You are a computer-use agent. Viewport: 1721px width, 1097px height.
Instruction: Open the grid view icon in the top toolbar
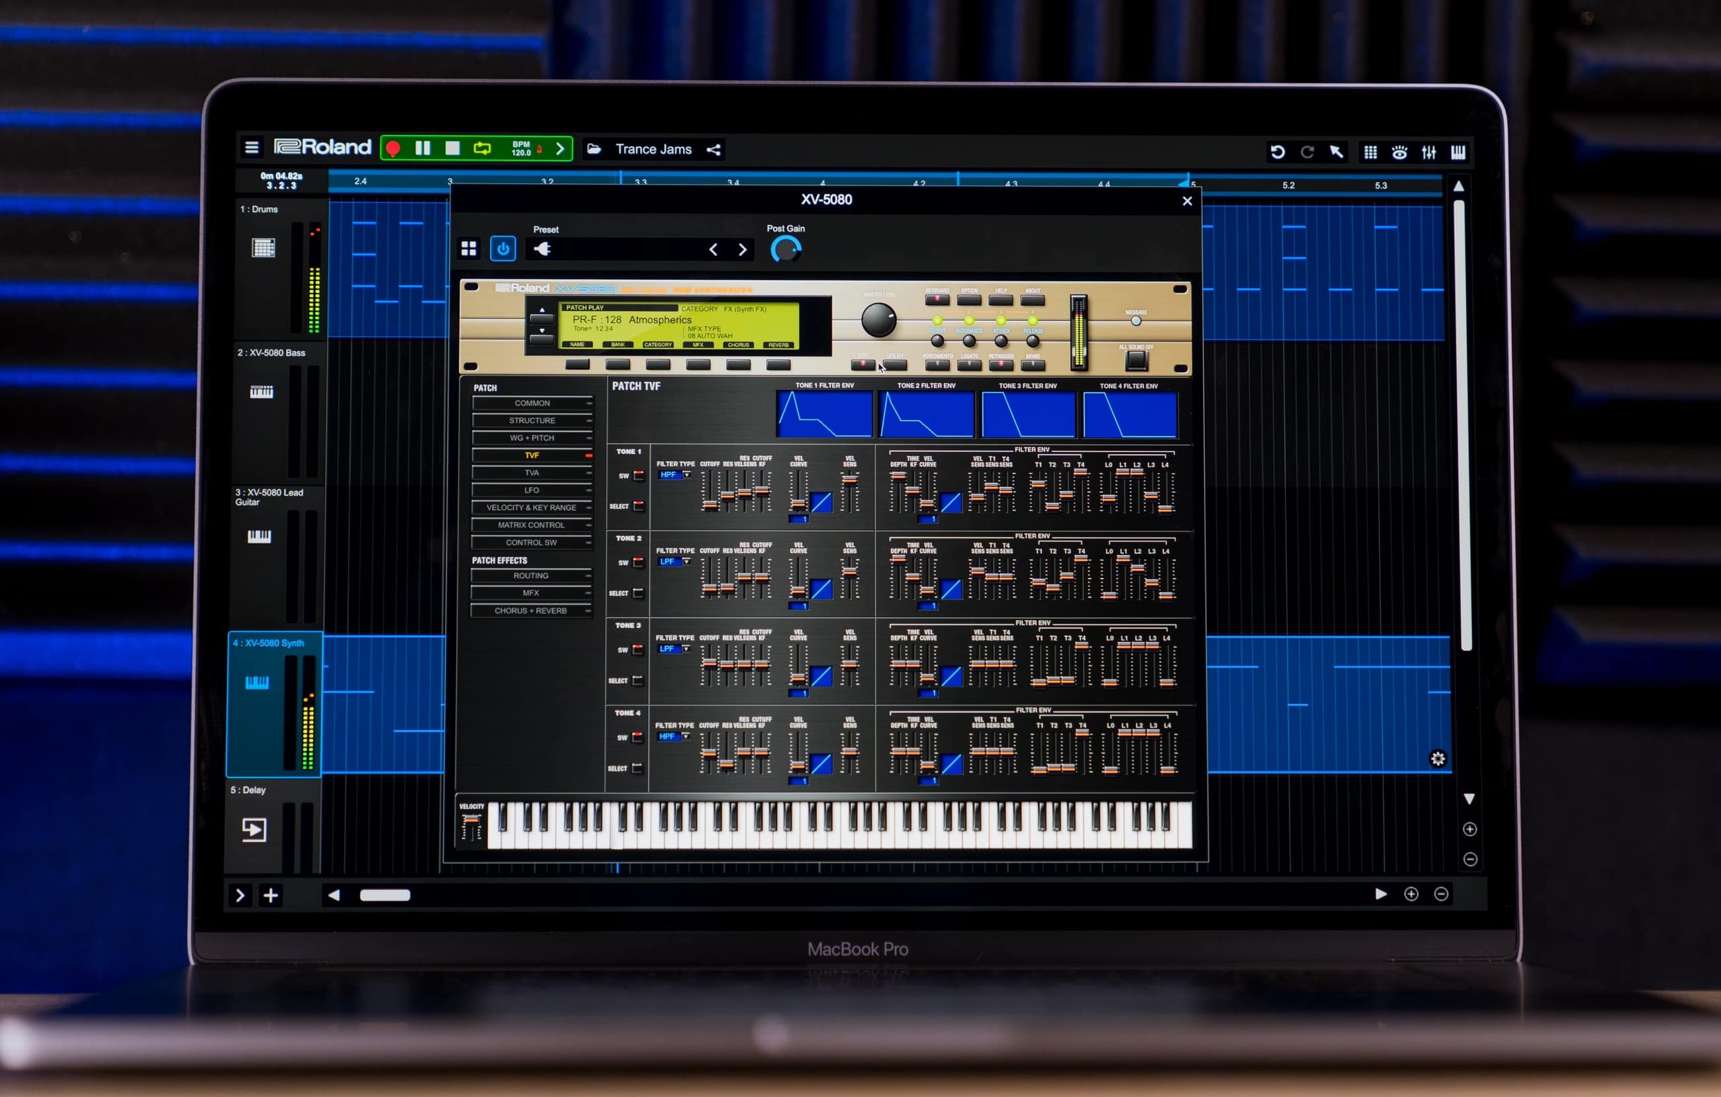click(x=1370, y=152)
